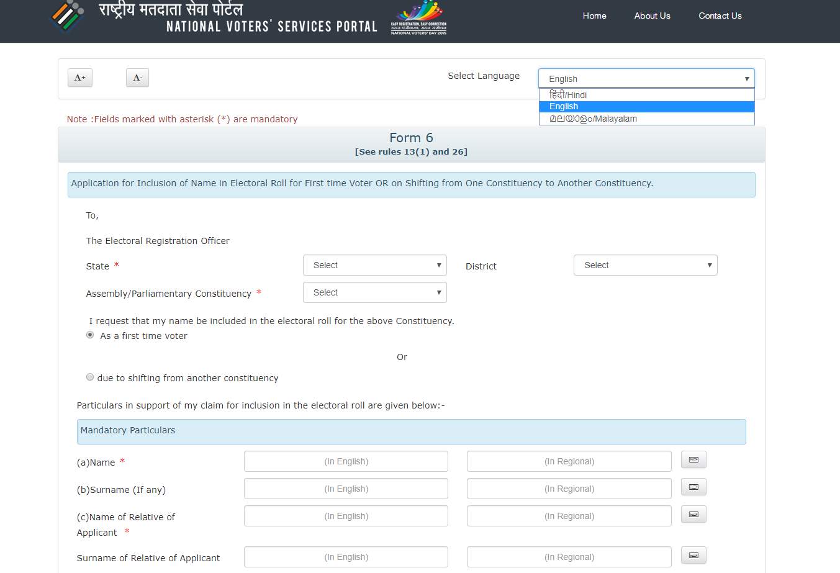The height and width of the screenshot is (573, 840).
Task: Open virtual keyboard for Relative's regional name field
Action: pyautogui.click(x=693, y=514)
